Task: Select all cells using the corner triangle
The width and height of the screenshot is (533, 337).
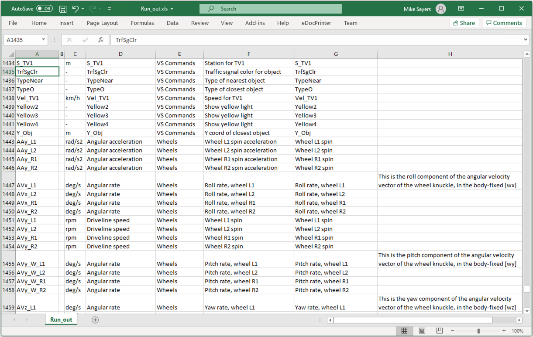Action: point(8,54)
